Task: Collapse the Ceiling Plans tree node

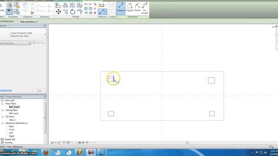Action: point(3,110)
